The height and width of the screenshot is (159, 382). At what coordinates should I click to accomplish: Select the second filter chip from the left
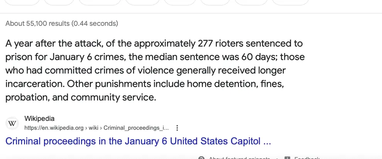(59, 1)
